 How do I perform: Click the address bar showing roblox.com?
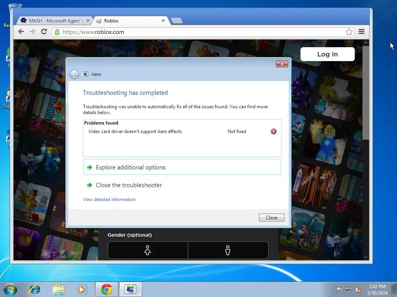(202, 32)
